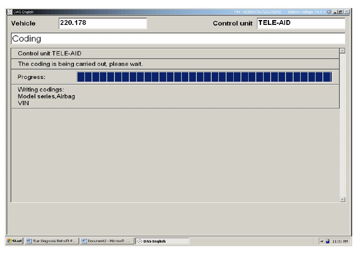
Task: Restore down the DAS window
Action: tap(341, 12)
